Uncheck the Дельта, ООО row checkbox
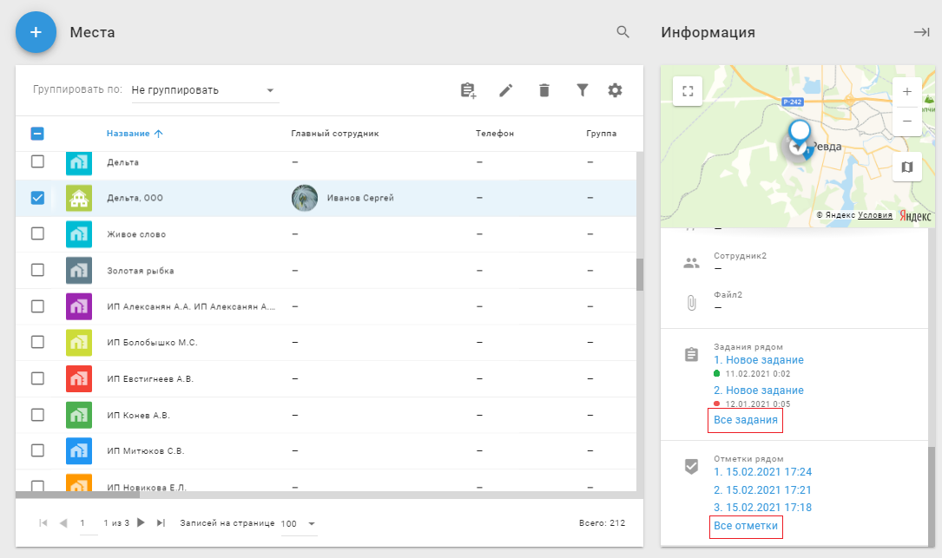942x558 pixels. 37,198
